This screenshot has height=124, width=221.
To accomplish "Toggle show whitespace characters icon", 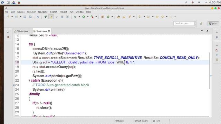I will (x=68, y=17).
